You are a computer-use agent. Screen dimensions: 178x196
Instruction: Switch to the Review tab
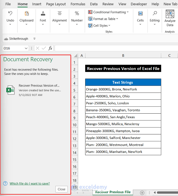(108, 4)
